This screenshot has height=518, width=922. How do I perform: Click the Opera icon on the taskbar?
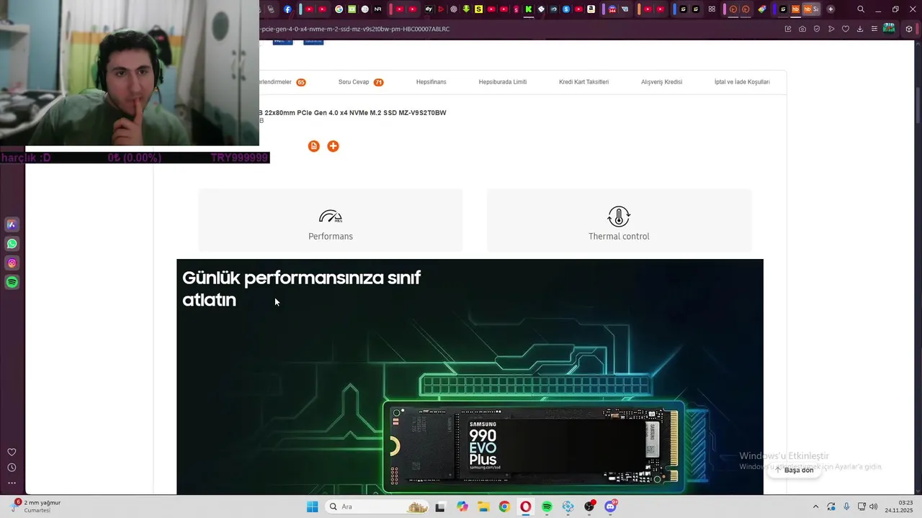[x=526, y=506]
